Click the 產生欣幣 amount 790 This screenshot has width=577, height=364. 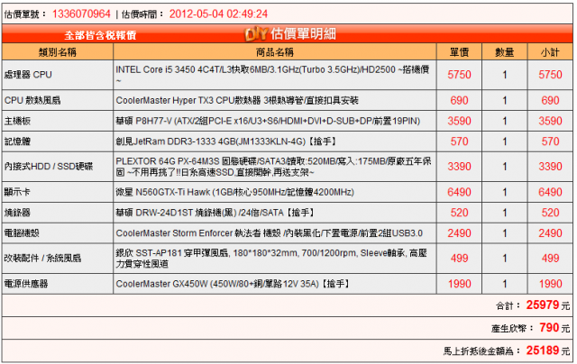coord(549,328)
